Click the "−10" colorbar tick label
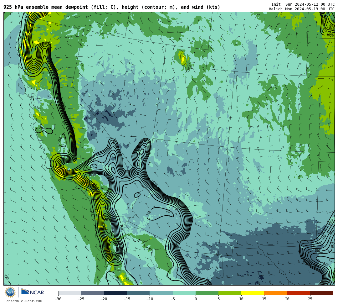 [150, 299]
